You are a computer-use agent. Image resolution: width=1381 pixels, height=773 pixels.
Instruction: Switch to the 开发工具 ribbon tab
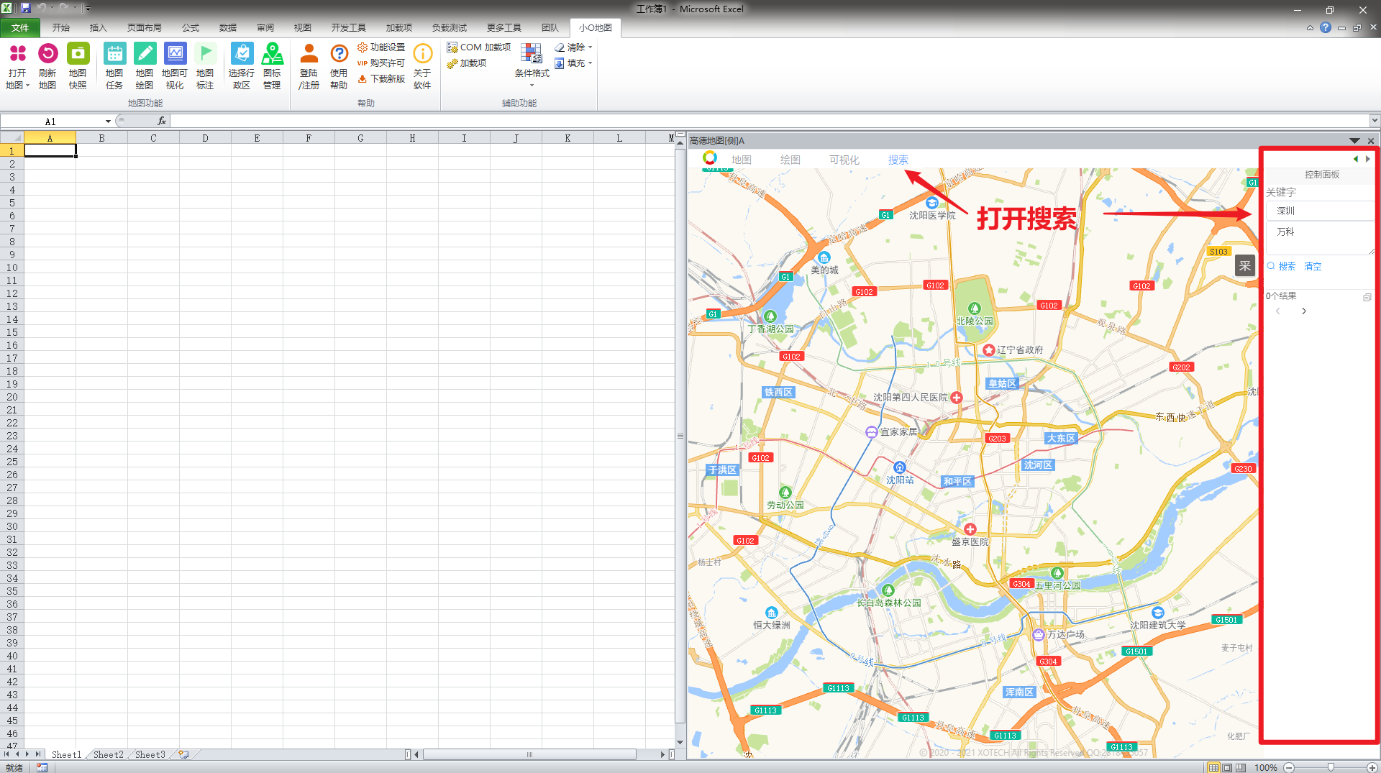tap(348, 28)
